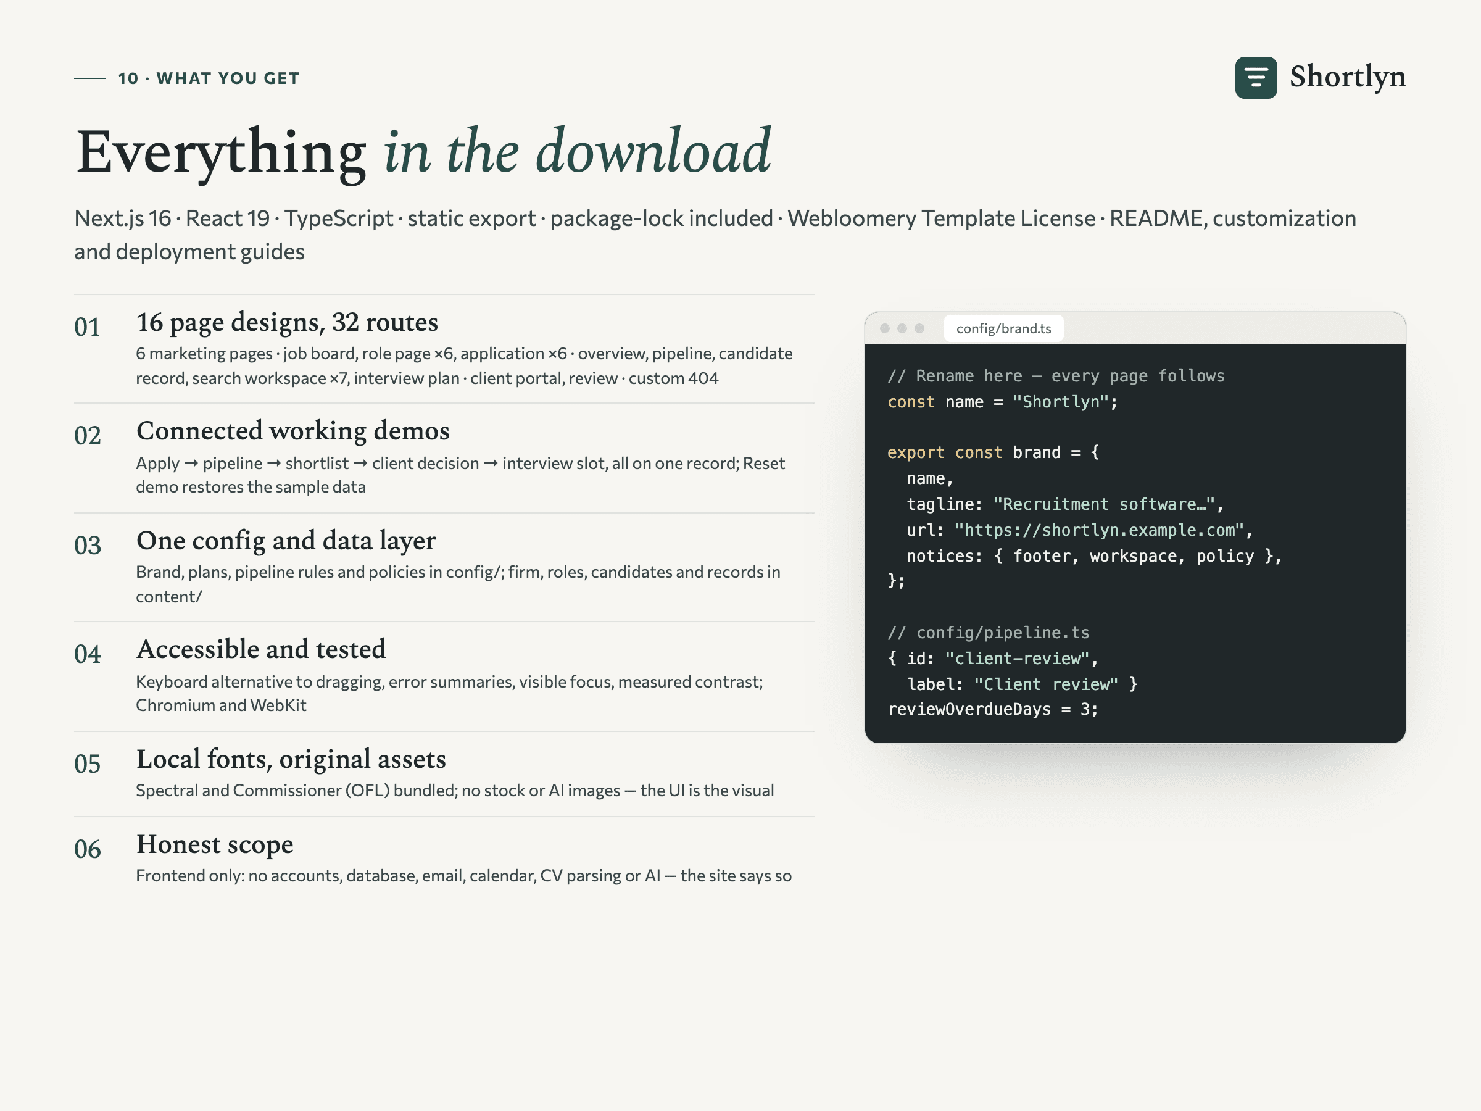
Task: Click the number 05 list marker
Action: coord(87,764)
